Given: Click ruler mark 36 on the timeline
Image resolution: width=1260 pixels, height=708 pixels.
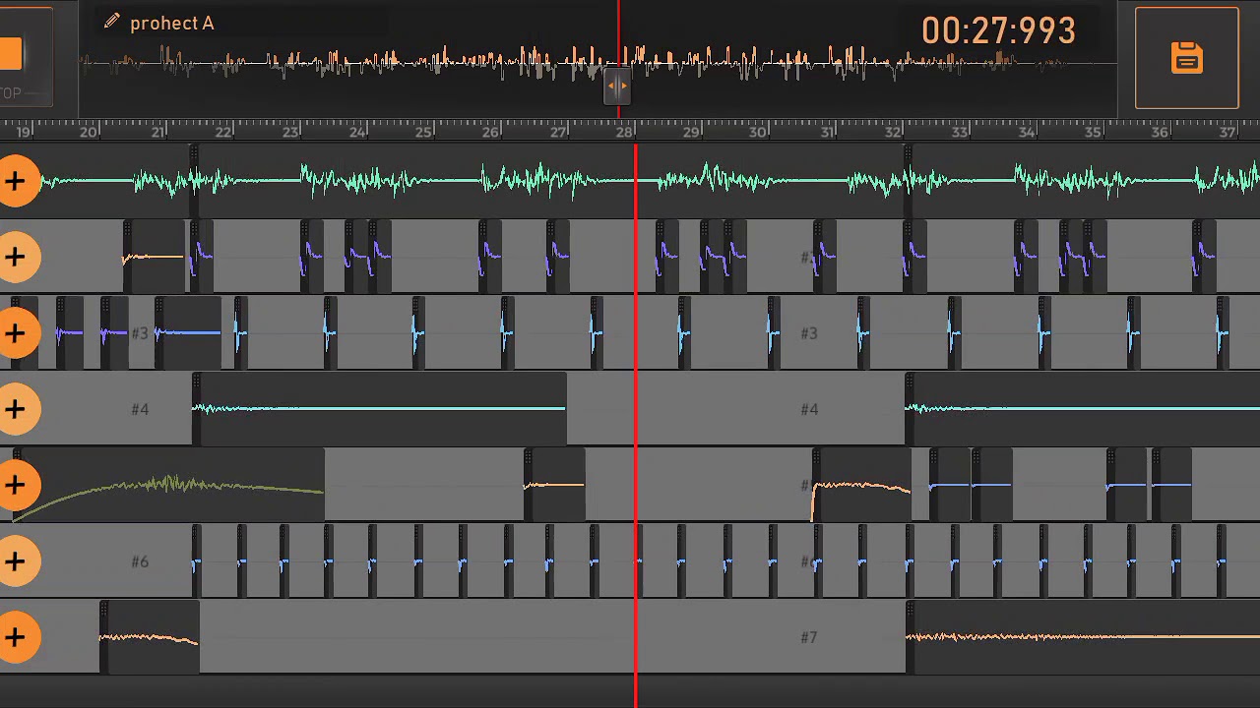Looking at the screenshot, I should pos(1160,132).
